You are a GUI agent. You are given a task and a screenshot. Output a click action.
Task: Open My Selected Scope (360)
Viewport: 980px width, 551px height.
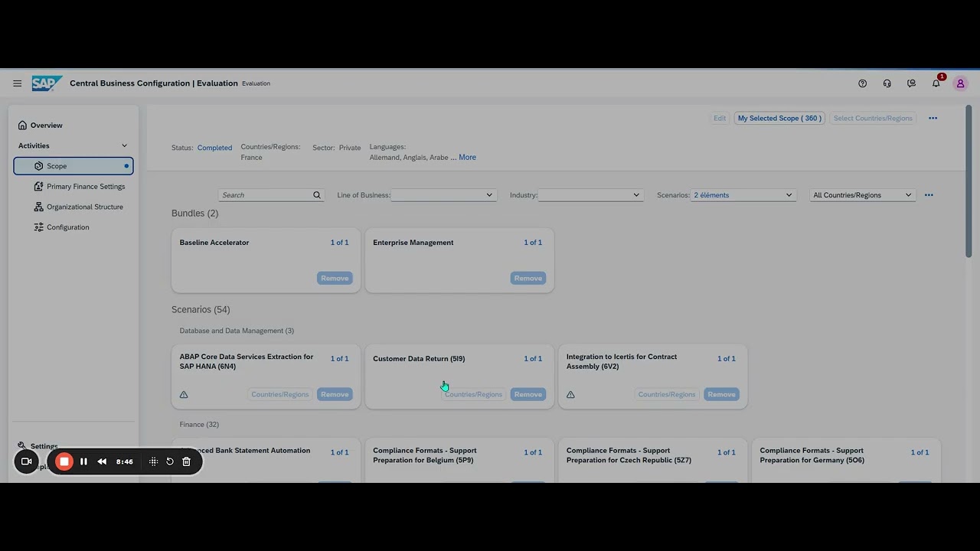click(x=779, y=119)
